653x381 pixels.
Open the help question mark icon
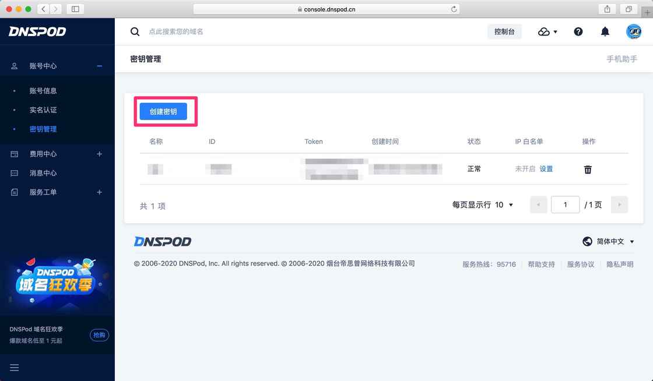click(x=578, y=31)
